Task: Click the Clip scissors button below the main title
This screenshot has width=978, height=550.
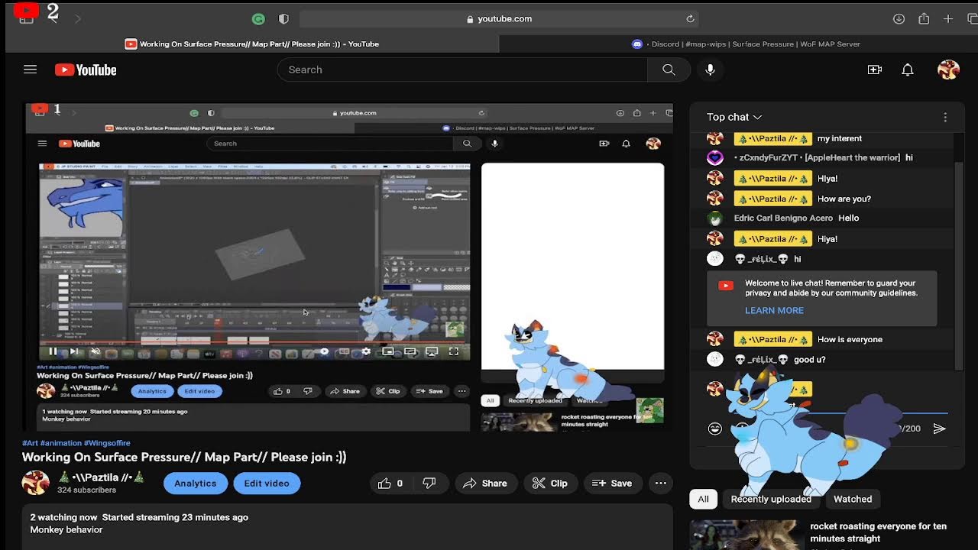Action: (x=550, y=483)
